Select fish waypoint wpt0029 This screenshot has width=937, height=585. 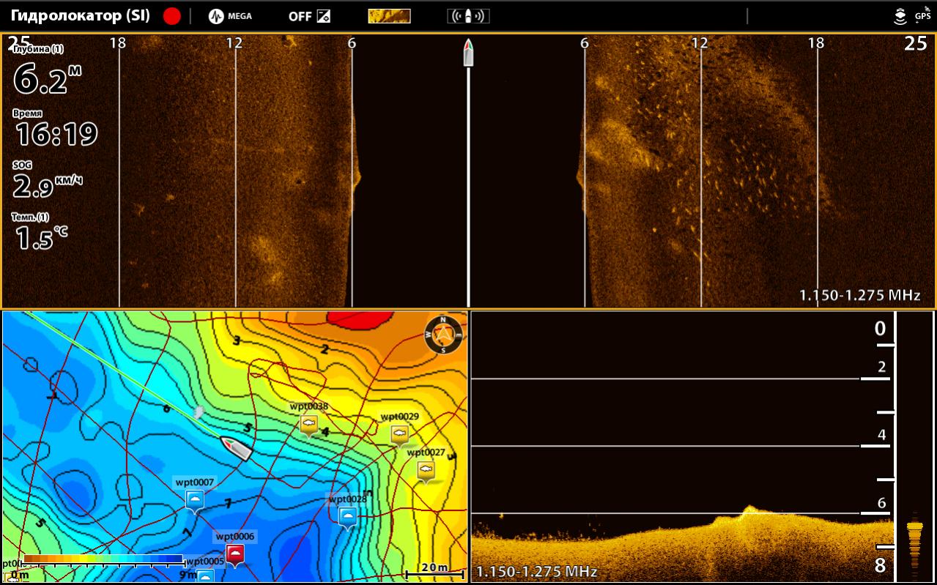(x=399, y=434)
